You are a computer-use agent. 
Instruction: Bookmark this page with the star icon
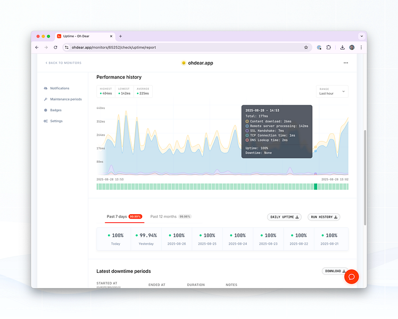(x=306, y=47)
